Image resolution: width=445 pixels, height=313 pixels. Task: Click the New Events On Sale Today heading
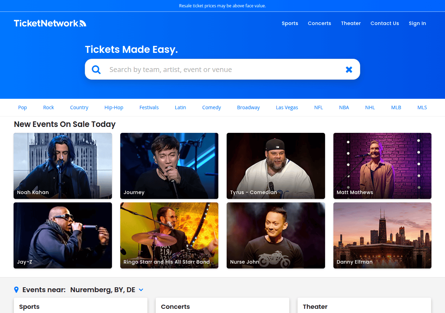(65, 124)
